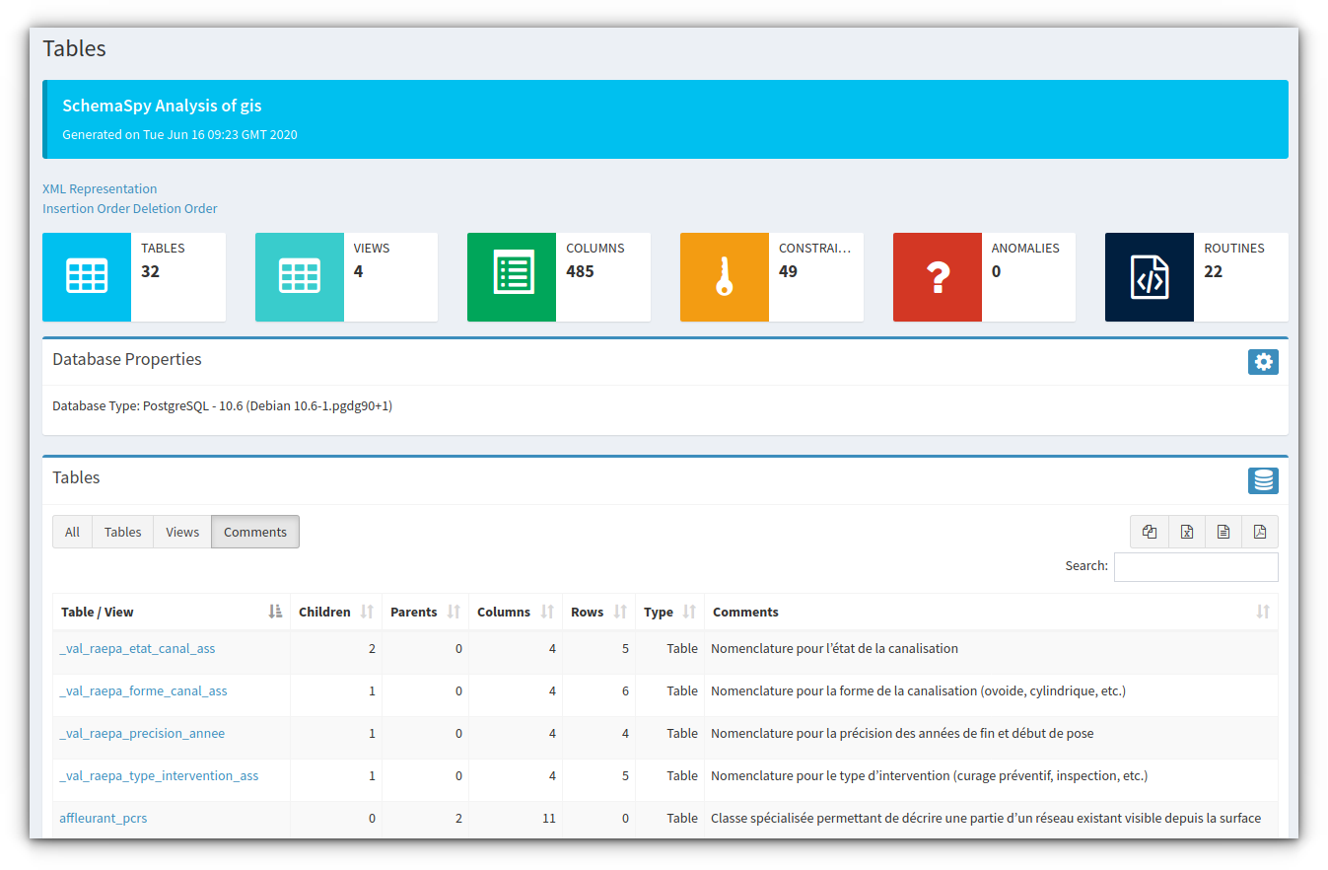
Task: Open the XML Representation link
Action: 100,188
